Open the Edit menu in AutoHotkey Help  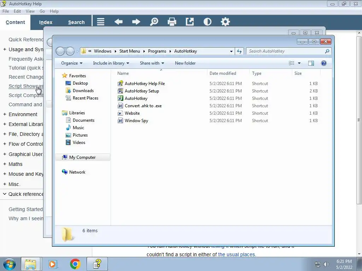[17, 11]
